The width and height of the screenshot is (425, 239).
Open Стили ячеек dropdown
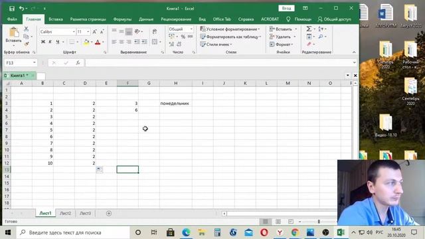pos(216,44)
